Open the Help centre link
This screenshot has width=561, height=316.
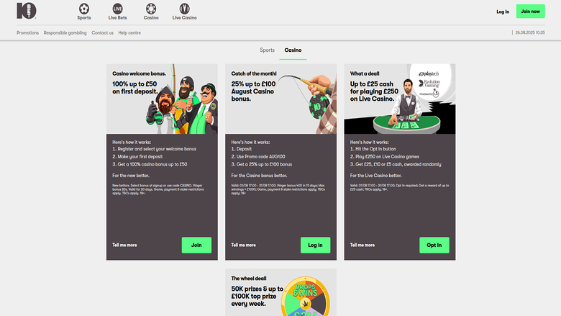[129, 33]
